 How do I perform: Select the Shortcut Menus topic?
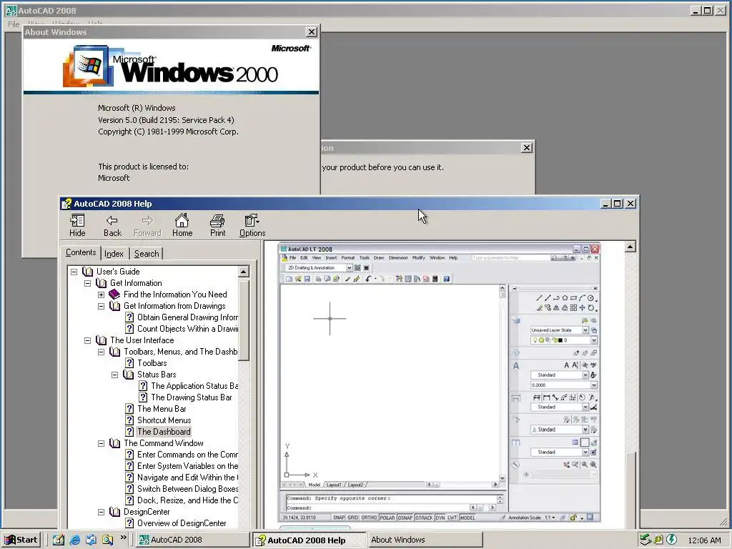point(164,420)
